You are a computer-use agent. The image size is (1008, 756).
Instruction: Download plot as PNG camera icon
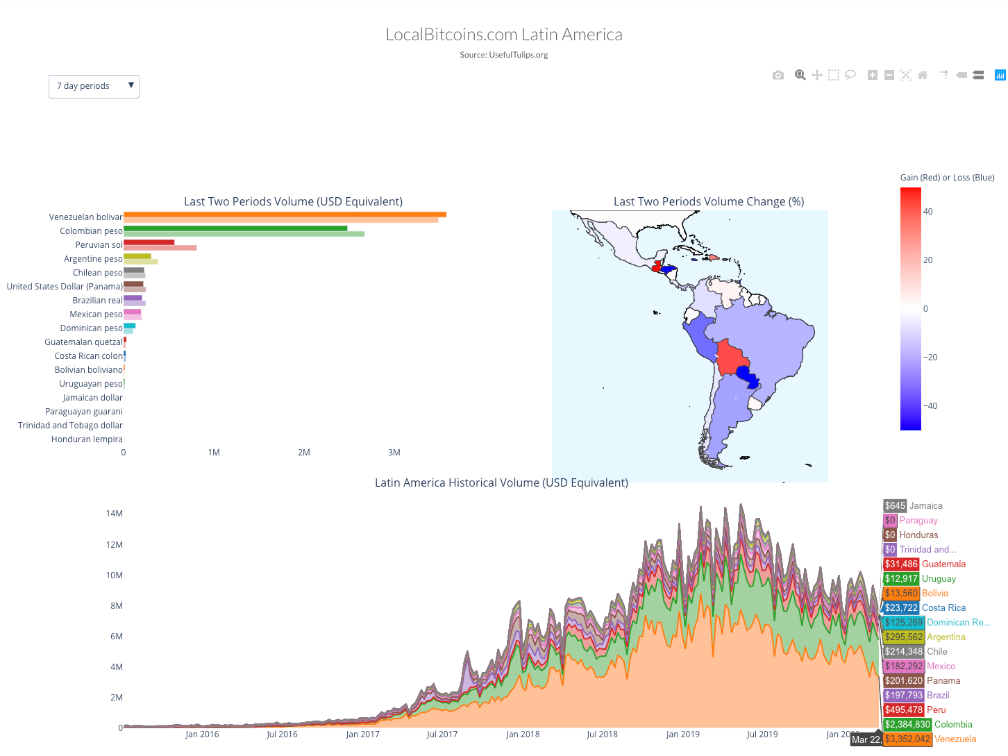point(778,75)
